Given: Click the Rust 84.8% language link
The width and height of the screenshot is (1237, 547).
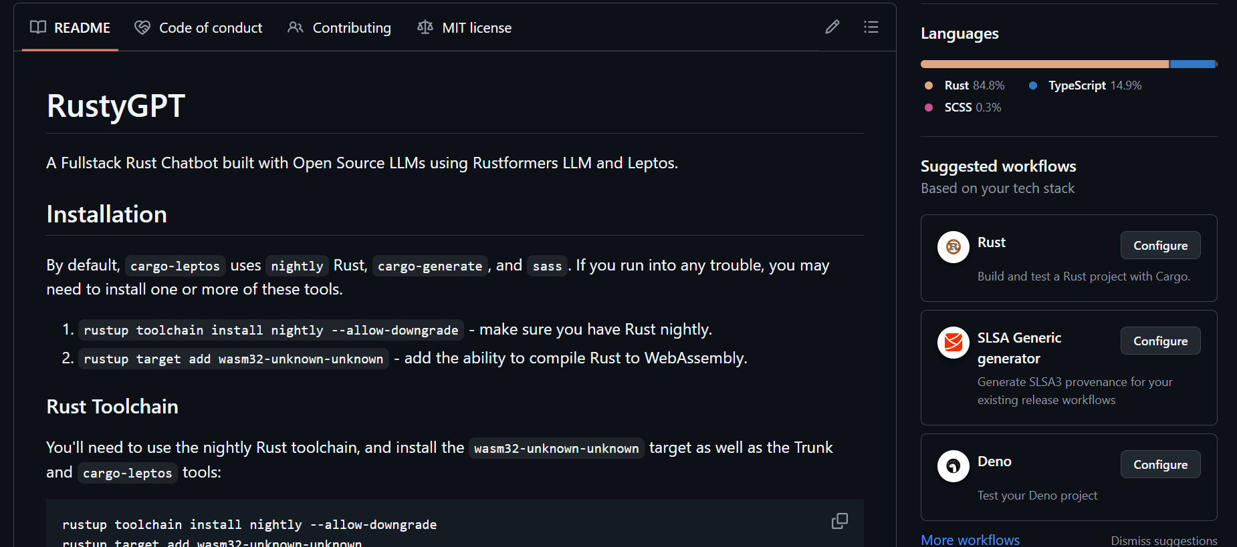Looking at the screenshot, I should [x=974, y=85].
